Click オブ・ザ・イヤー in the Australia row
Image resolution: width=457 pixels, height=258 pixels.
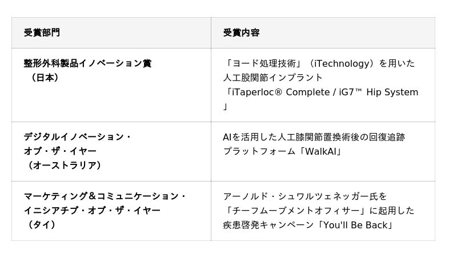[60, 151]
